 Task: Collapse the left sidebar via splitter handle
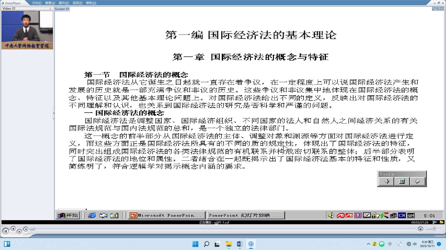click(x=54, y=113)
